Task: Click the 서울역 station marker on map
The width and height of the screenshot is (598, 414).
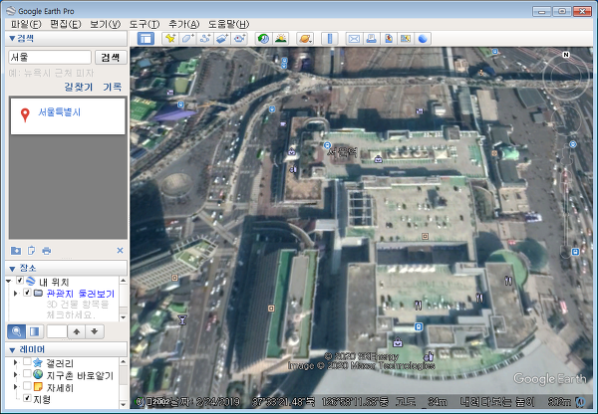Action: point(327,145)
